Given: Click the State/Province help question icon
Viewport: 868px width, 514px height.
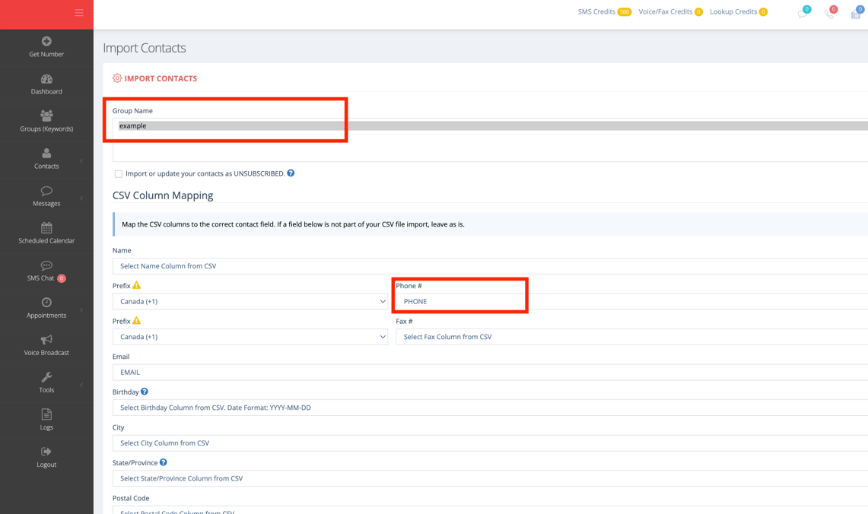Looking at the screenshot, I should pyautogui.click(x=164, y=462).
